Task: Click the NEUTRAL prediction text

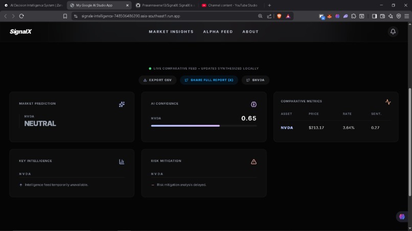Action: coord(40,123)
